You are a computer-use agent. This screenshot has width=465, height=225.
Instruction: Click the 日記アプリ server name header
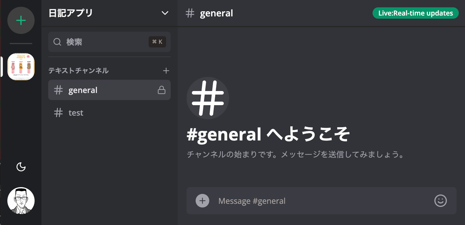71,13
